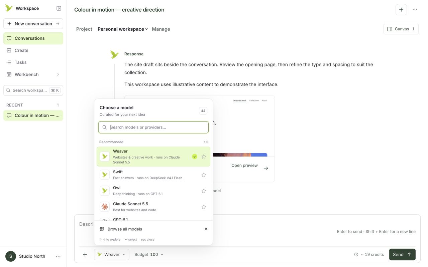Click the search magnifier in model picker
This screenshot has height=267, width=428.
(105, 127)
